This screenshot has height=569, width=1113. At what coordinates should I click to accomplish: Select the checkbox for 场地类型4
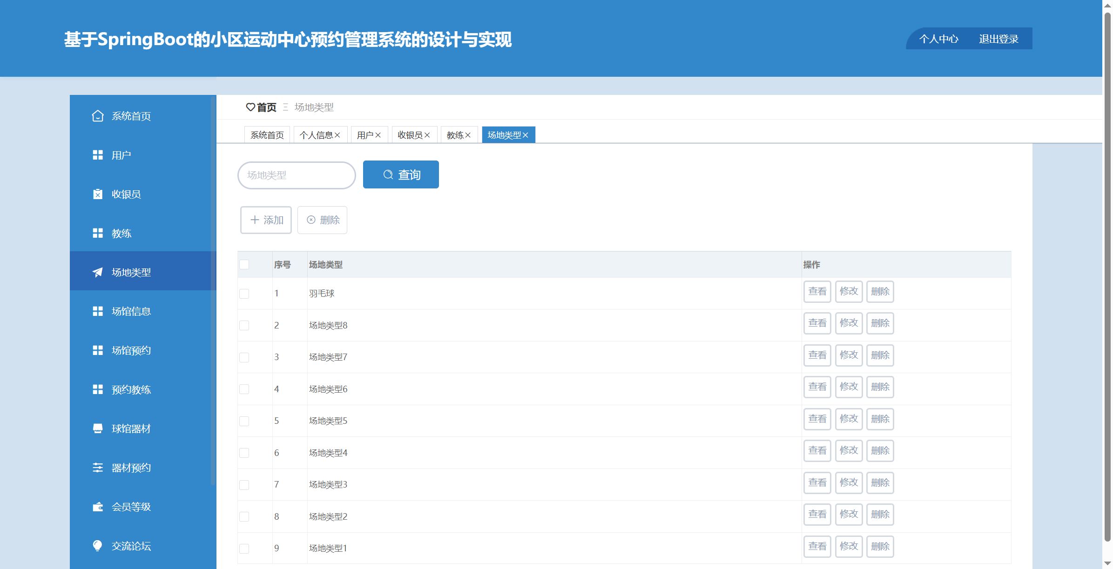244,453
